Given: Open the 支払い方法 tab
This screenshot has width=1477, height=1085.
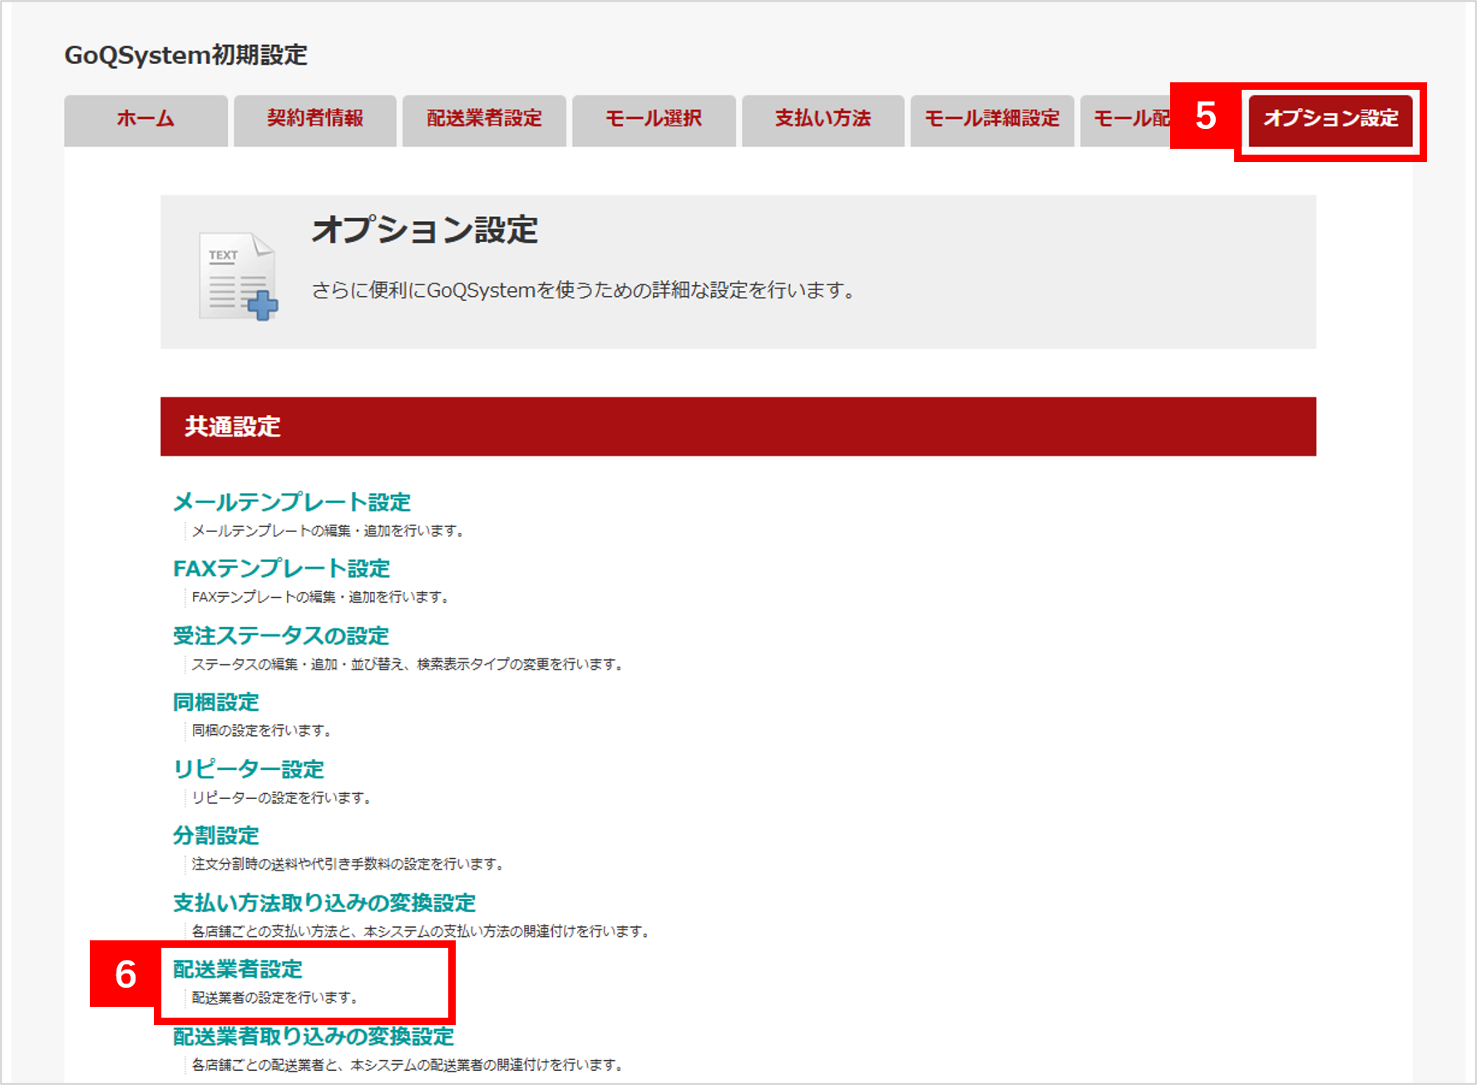Looking at the screenshot, I should tap(822, 119).
